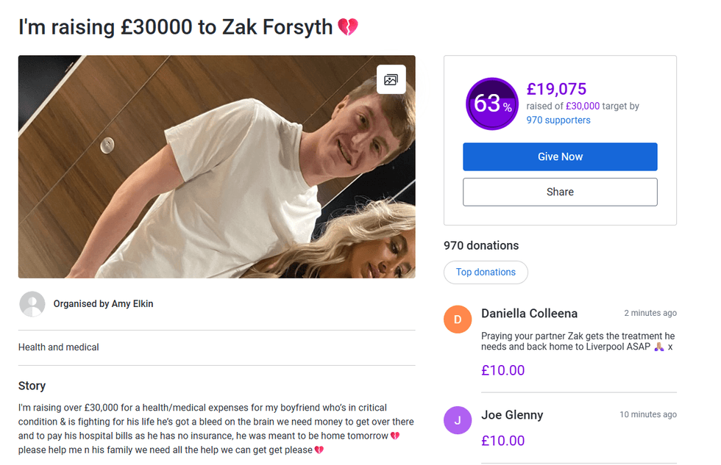
Task: Click the Share button
Action: (560, 192)
